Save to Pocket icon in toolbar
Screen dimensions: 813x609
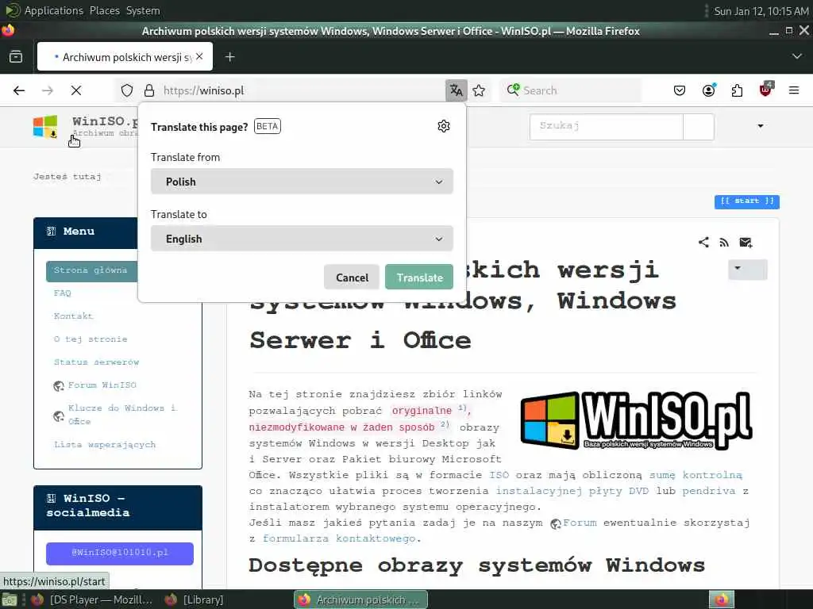680,90
